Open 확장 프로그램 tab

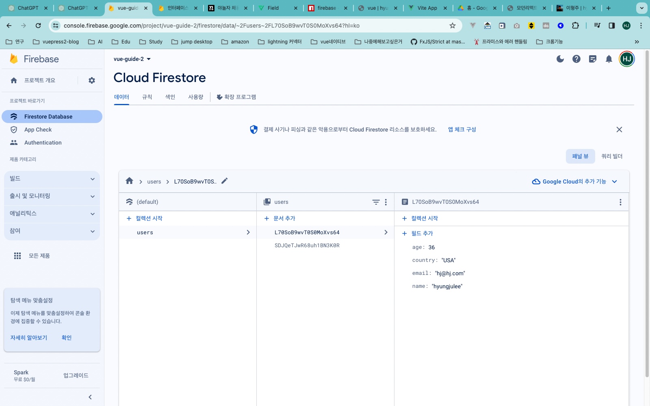pos(236,97)
